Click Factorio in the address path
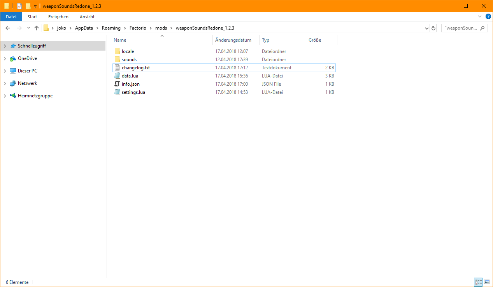This screenshot has width=493, height=287. [x=138, y=28]
